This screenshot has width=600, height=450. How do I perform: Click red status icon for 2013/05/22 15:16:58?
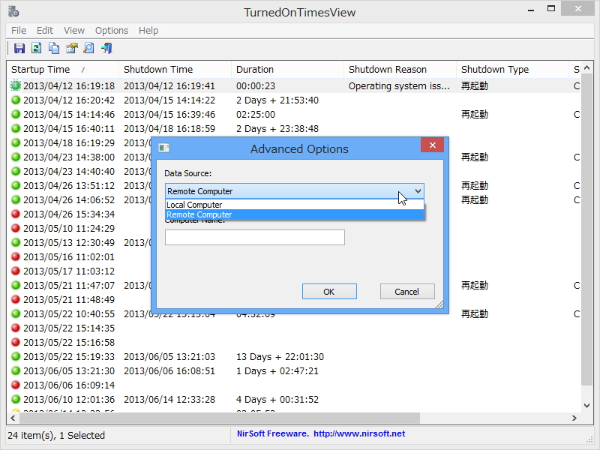pyautogui.click(x=16, y=342)
